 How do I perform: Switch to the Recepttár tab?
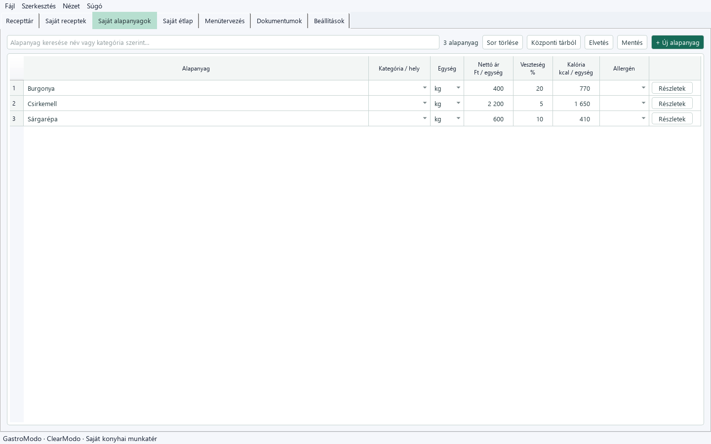[20, 21]
